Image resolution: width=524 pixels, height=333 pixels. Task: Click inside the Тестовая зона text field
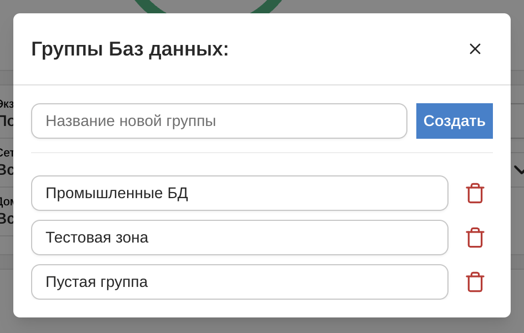239,238
